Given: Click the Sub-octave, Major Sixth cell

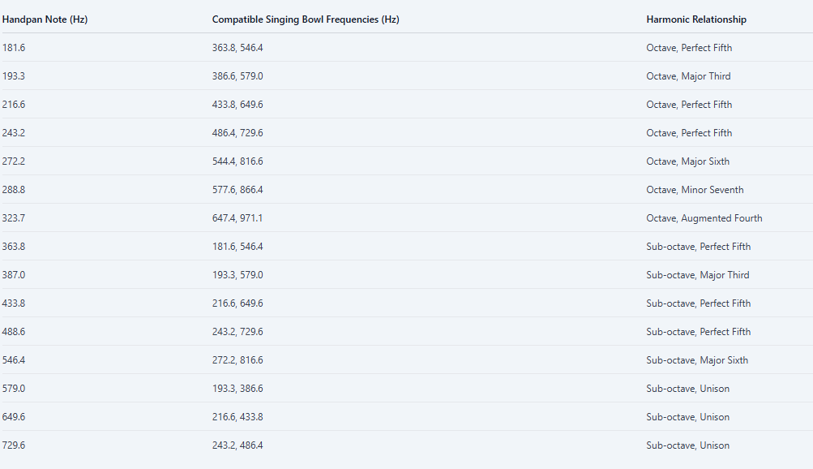Looking at the screenshot, I should coord(697,360).
